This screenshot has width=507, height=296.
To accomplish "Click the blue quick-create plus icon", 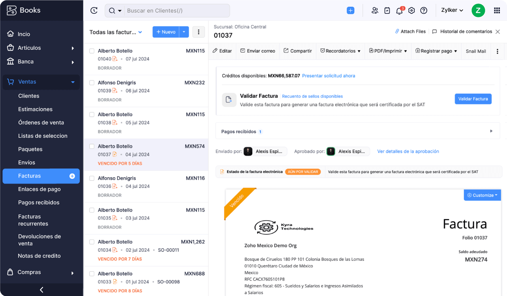I will click(x=351, y=11).
